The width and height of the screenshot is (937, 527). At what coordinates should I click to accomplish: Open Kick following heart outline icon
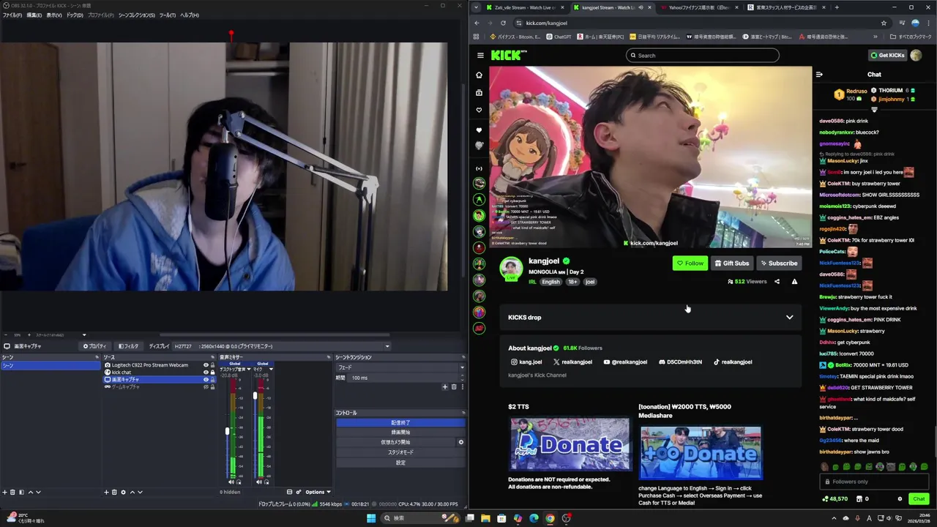479,111
